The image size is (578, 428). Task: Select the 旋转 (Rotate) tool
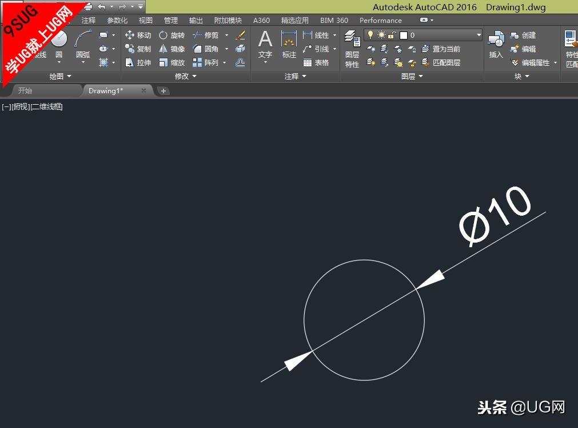(172, 35)
